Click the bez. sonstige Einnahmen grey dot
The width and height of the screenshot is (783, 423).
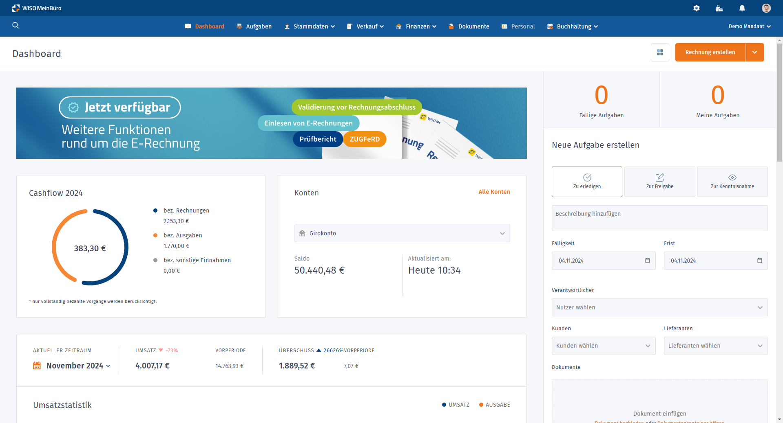155,260
